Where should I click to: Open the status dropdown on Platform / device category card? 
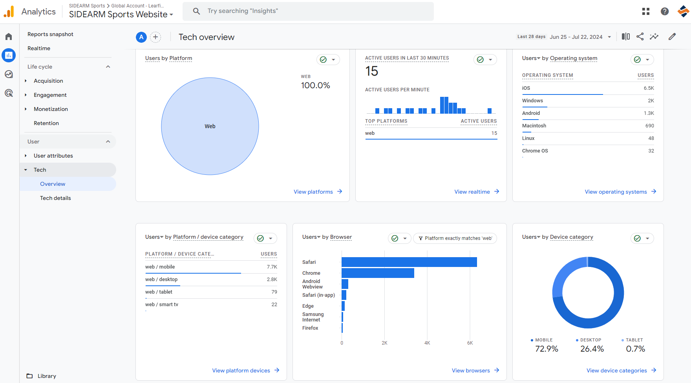tap(271, 238)
